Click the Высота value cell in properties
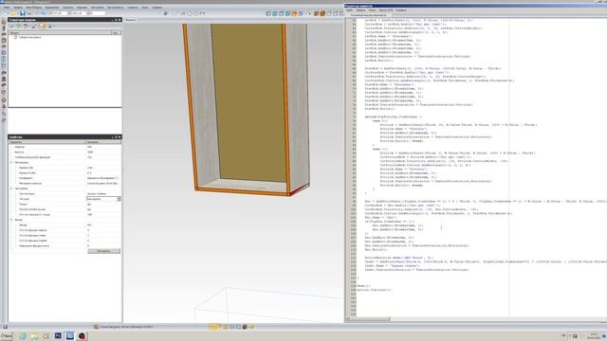This screenshot has height=341, width=607. [x=103, y=152]
